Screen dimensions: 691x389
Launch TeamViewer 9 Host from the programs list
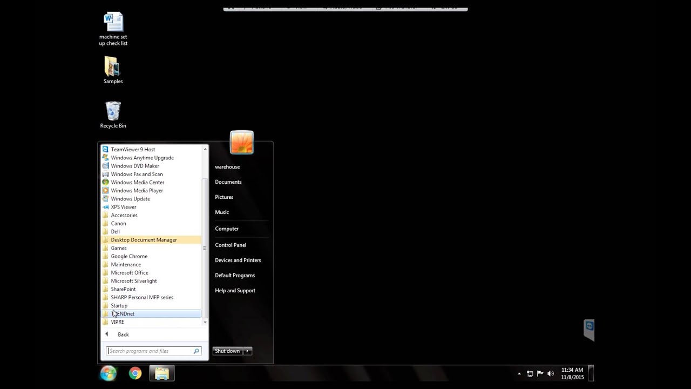pos(151,150)
